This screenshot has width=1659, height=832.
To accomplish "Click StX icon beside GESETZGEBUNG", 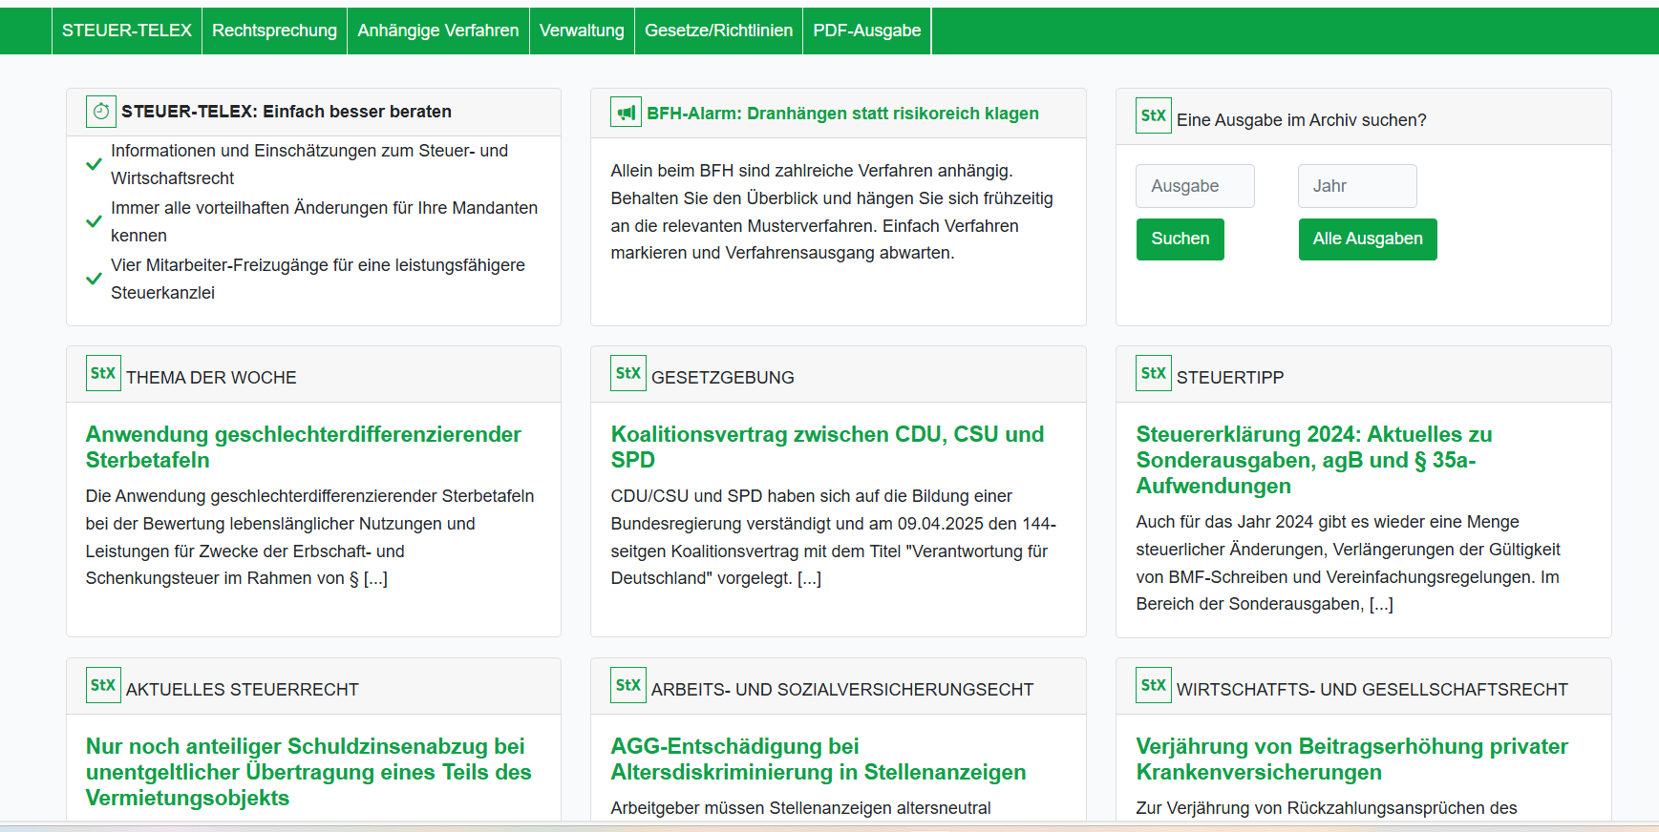I will (628, 373).
